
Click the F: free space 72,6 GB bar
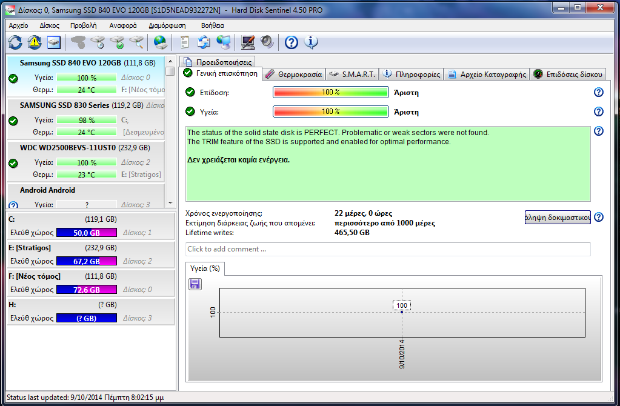coord(87,290)
